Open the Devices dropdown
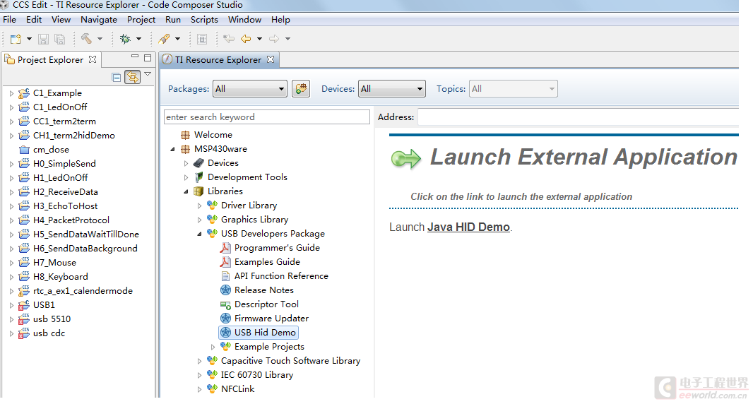The image size is (753, 404). point(392,89)
